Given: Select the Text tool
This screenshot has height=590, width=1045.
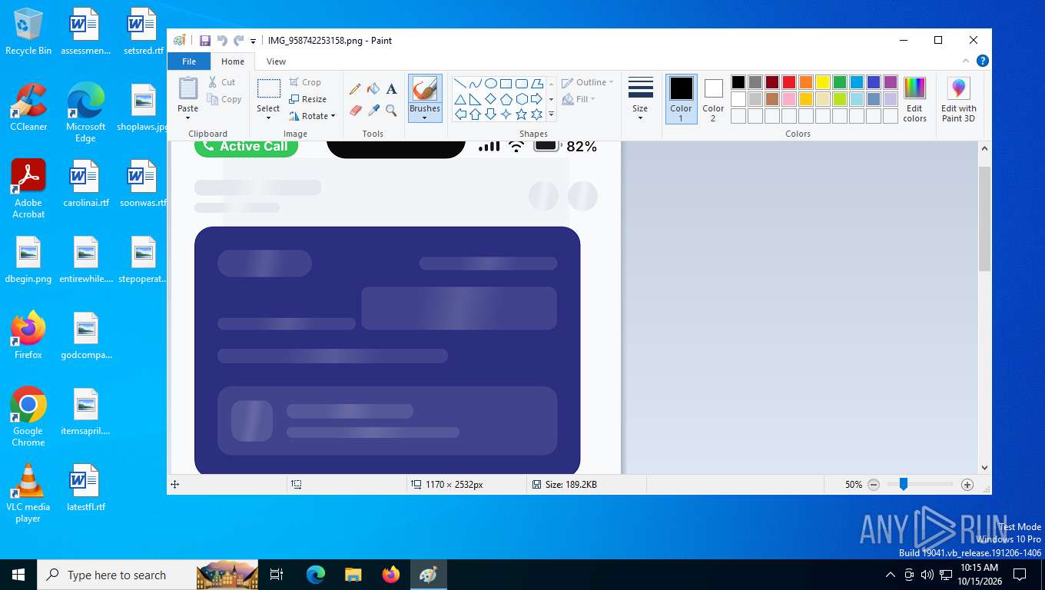Looking at the screenshot, I should tap(391, 89).
